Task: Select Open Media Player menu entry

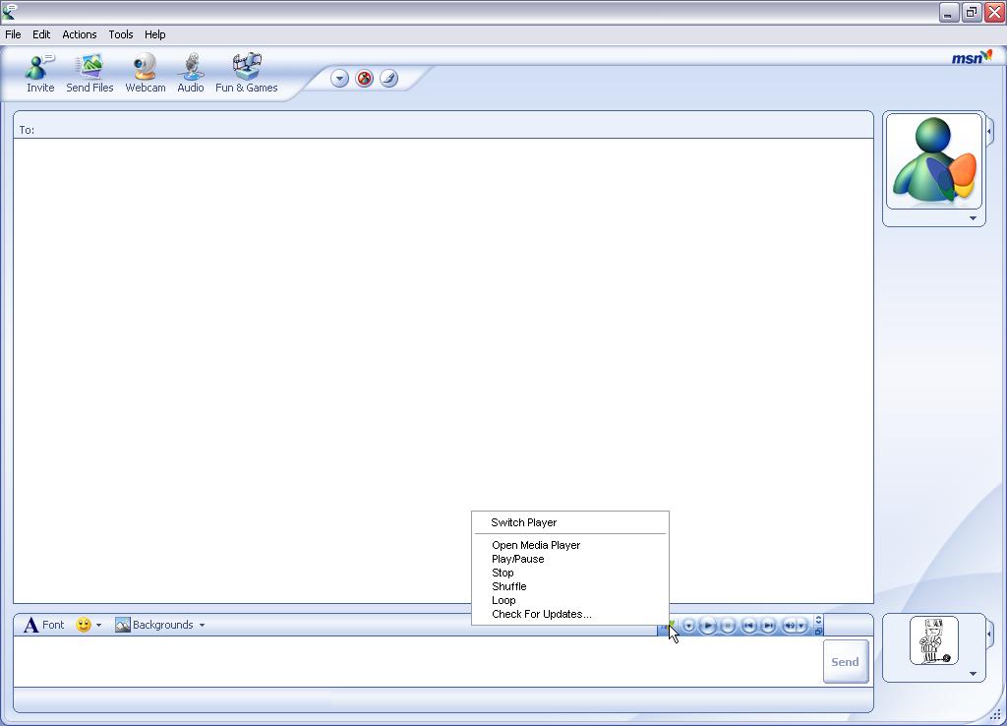Action: [536, 545]
